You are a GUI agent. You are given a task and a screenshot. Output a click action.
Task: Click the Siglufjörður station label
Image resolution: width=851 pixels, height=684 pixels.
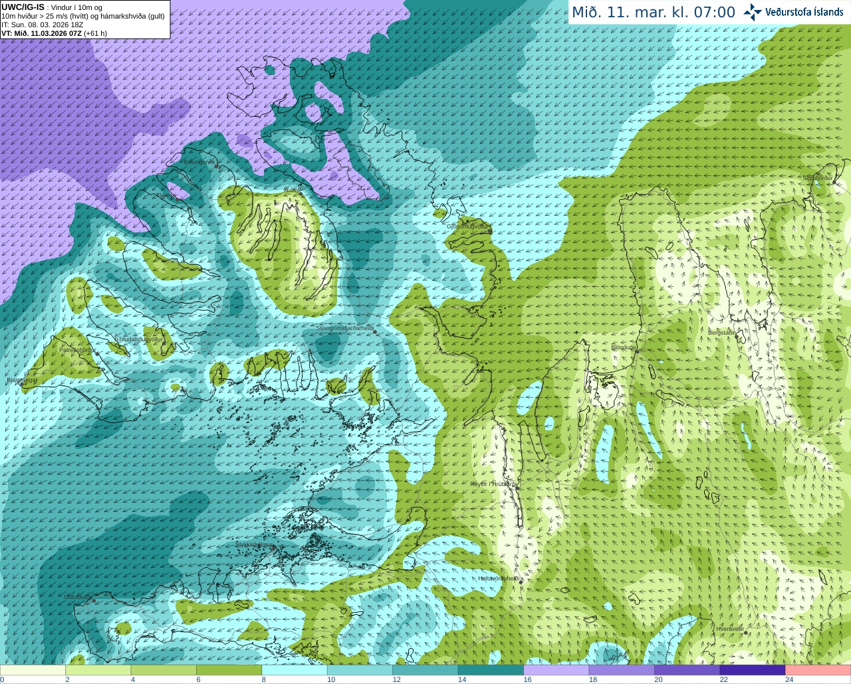point(817,179)
